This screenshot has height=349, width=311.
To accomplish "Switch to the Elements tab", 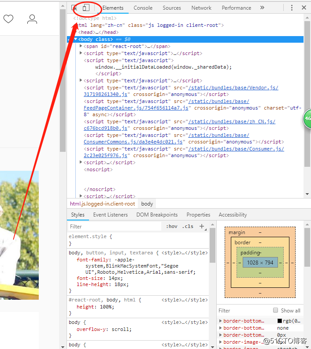I will point(113,8).
